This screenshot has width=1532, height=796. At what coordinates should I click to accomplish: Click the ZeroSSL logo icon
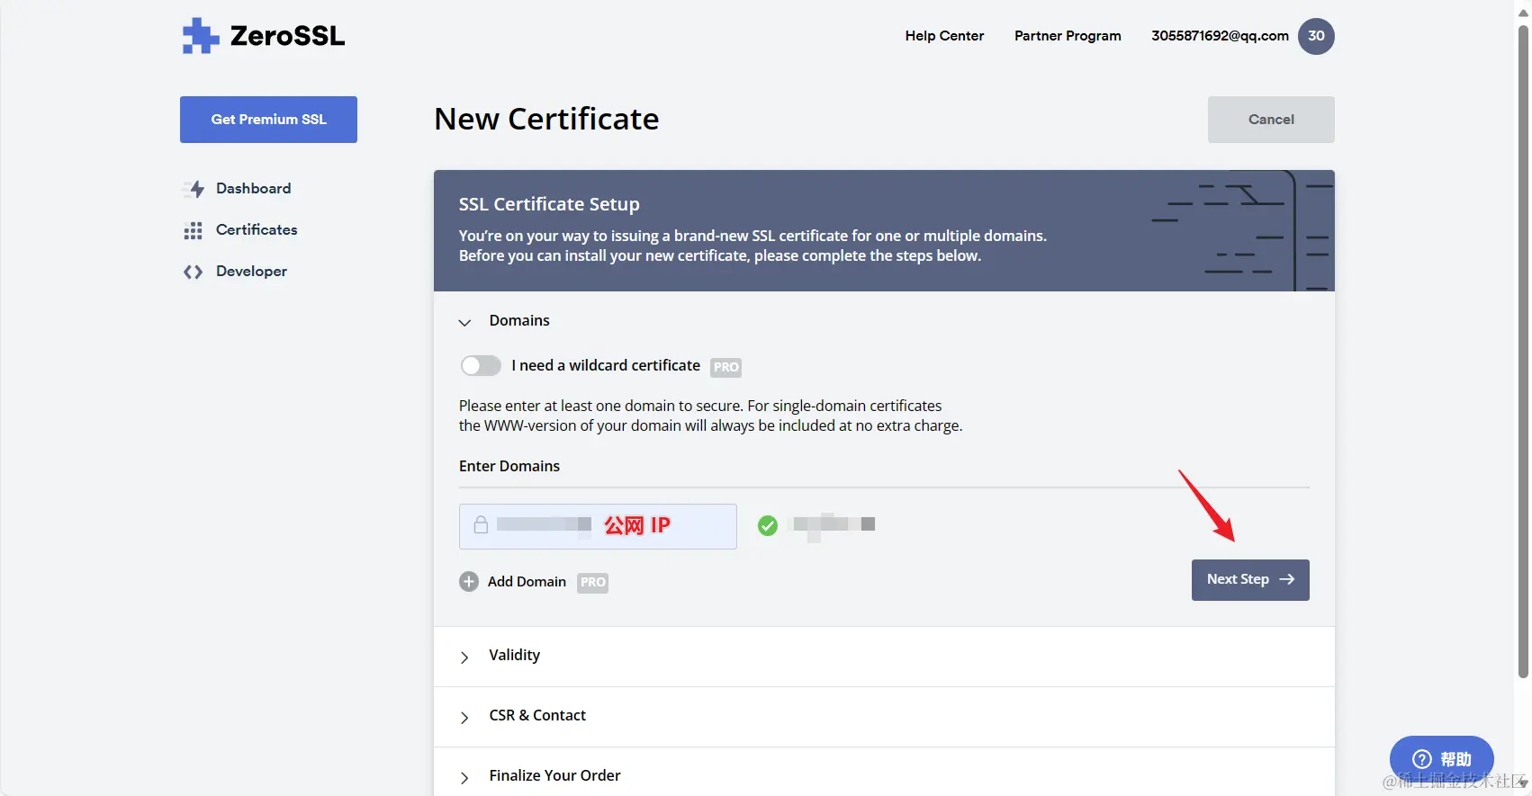(x=201, y=36)
